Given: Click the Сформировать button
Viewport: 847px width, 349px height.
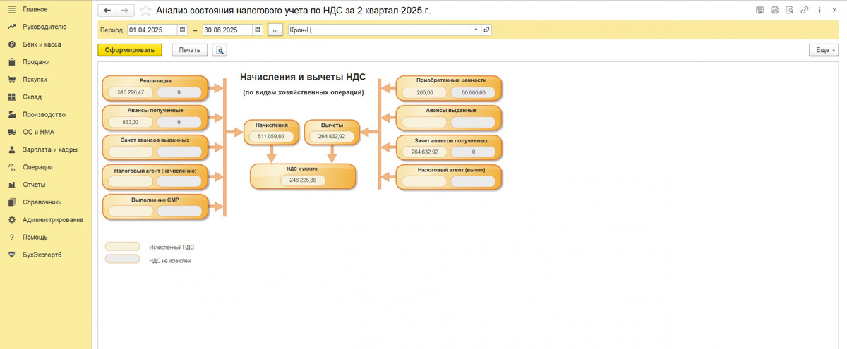Looking at the screenshot, I should tap(130, 50).
